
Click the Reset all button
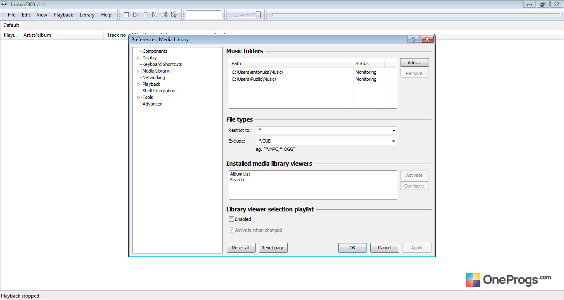241,248
